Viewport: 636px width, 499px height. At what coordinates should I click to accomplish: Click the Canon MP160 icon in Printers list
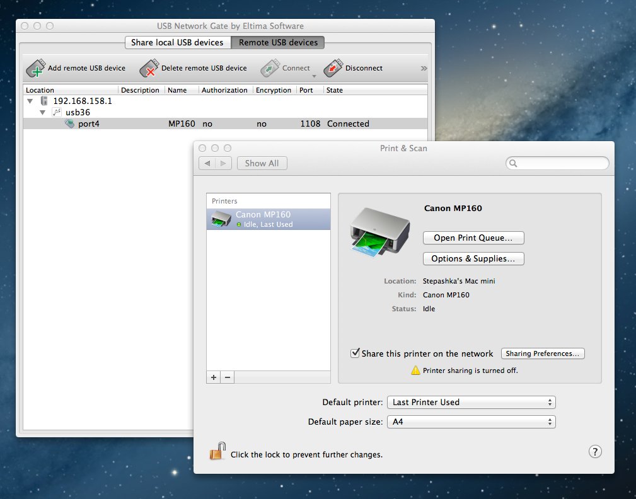221,219
